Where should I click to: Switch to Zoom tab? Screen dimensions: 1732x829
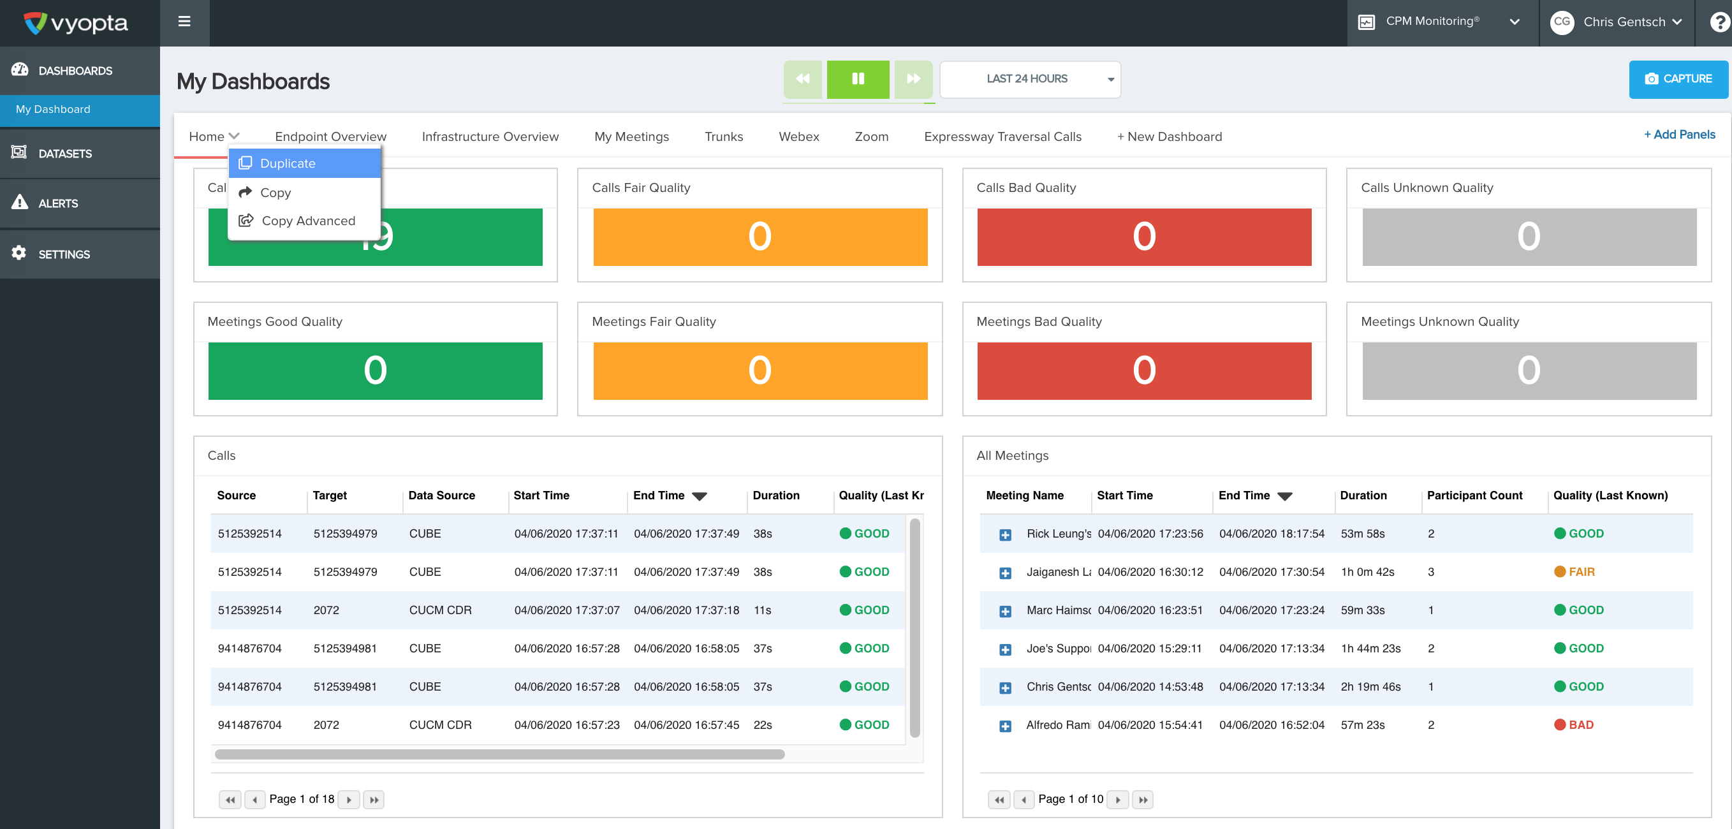point(871,136)
